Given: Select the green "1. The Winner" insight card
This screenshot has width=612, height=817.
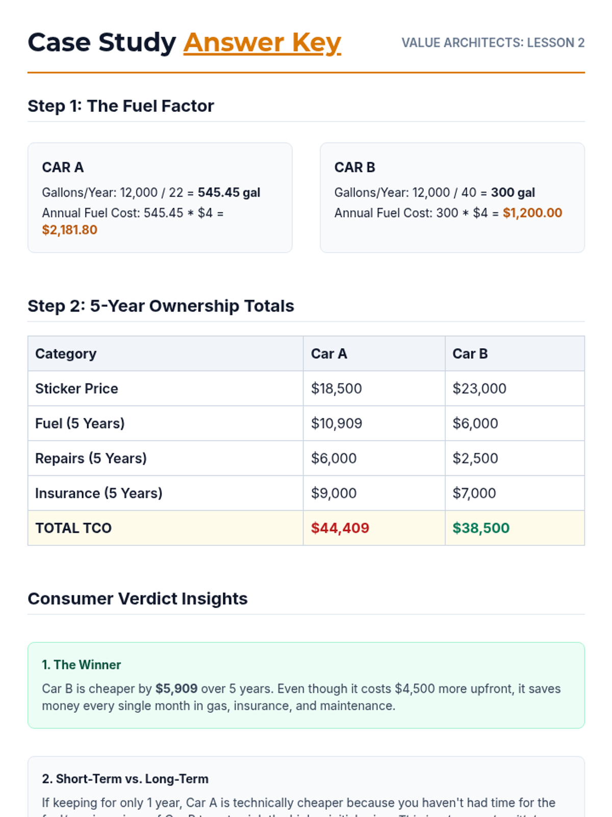Looking at the screenshot, I should point(306,685).
